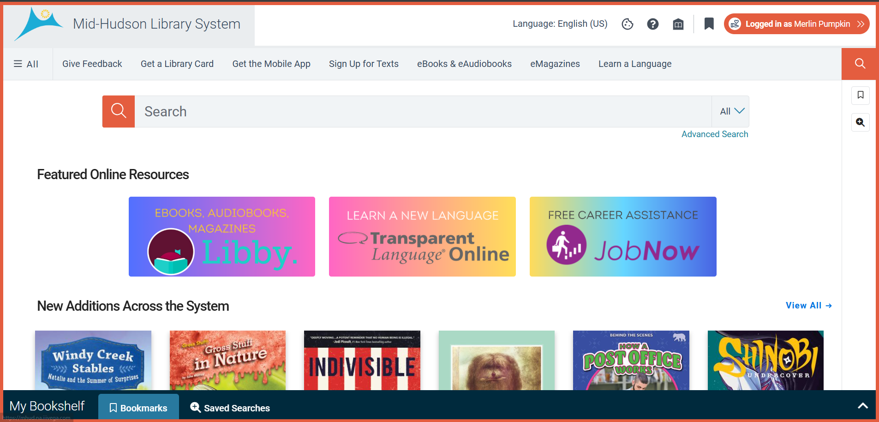Switch to the Bookmarks tab
879x422 pixels.
point(138,408)
